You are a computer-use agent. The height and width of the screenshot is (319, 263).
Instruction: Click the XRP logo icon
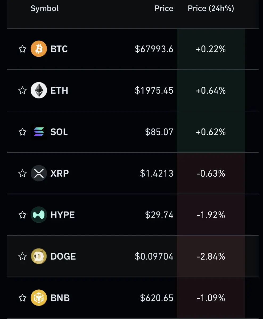(x=39, y=173)
